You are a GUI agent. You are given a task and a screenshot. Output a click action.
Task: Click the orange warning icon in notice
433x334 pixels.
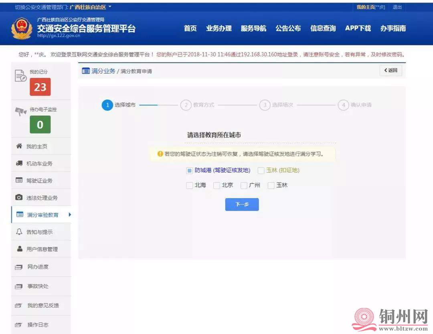pos(160,154)
